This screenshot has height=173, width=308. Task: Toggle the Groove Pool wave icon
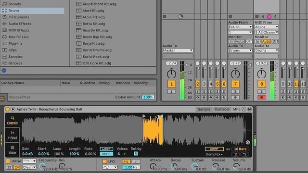coord(2,99)
